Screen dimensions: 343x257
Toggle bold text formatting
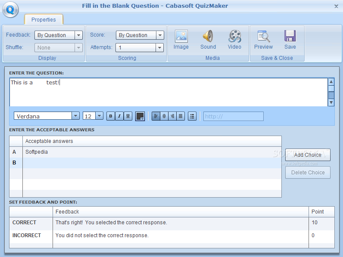point(111,116)
